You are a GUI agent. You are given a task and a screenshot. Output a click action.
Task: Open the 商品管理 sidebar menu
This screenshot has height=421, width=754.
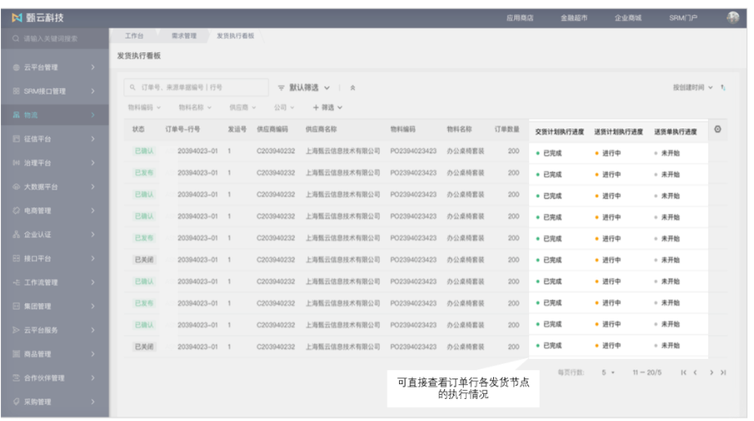pos(55,354)
